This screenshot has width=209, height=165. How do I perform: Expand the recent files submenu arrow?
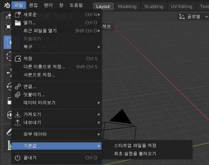(x=99, y=31)
